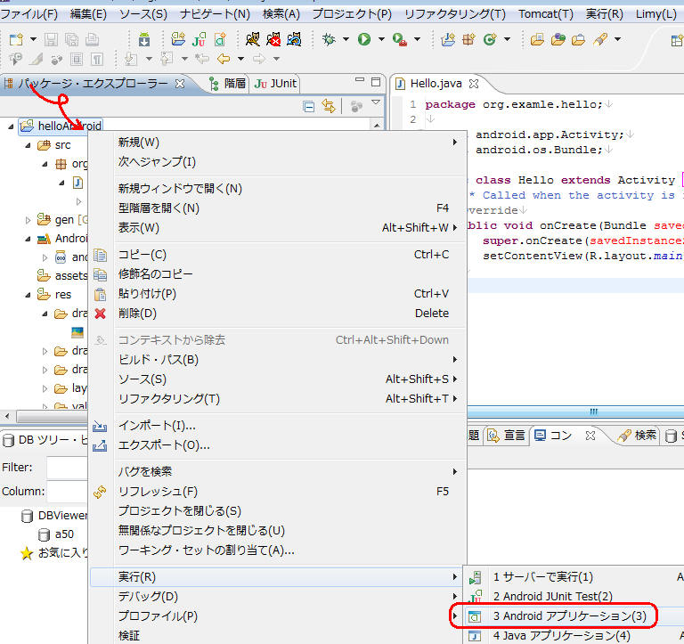
Task: Click the green Run toolbar button
Action: pyautogui.click(x=363, y=39)
